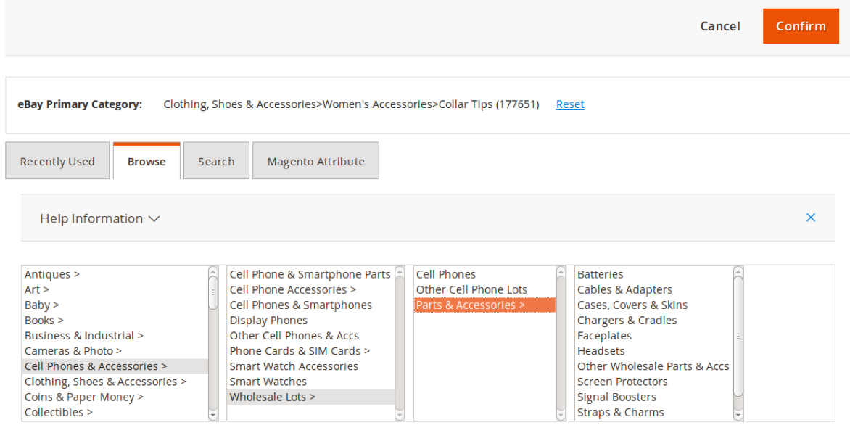The image size is (850, 433).
Task: Click the Batteries list scrollbar thumb
Action: point(738,336)
